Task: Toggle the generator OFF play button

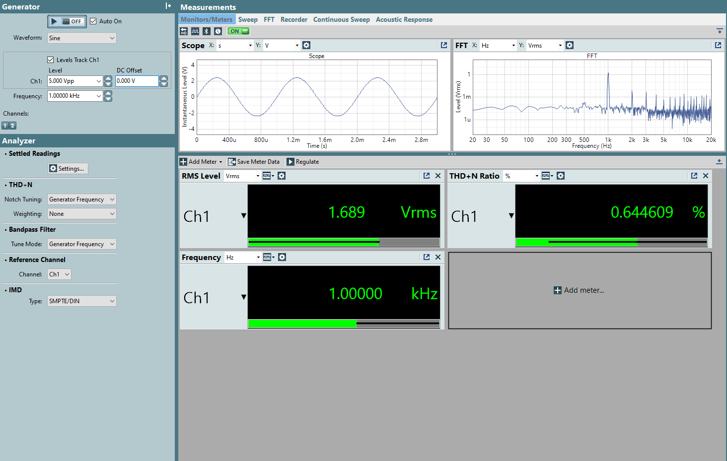Action: click(67, 21)
